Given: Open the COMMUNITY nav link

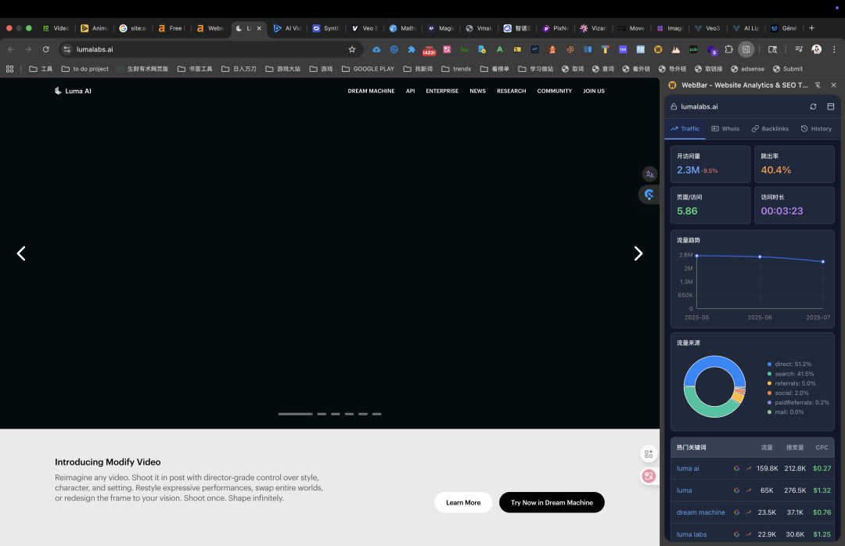Looking at the screenshot, I should pos(554,91).
